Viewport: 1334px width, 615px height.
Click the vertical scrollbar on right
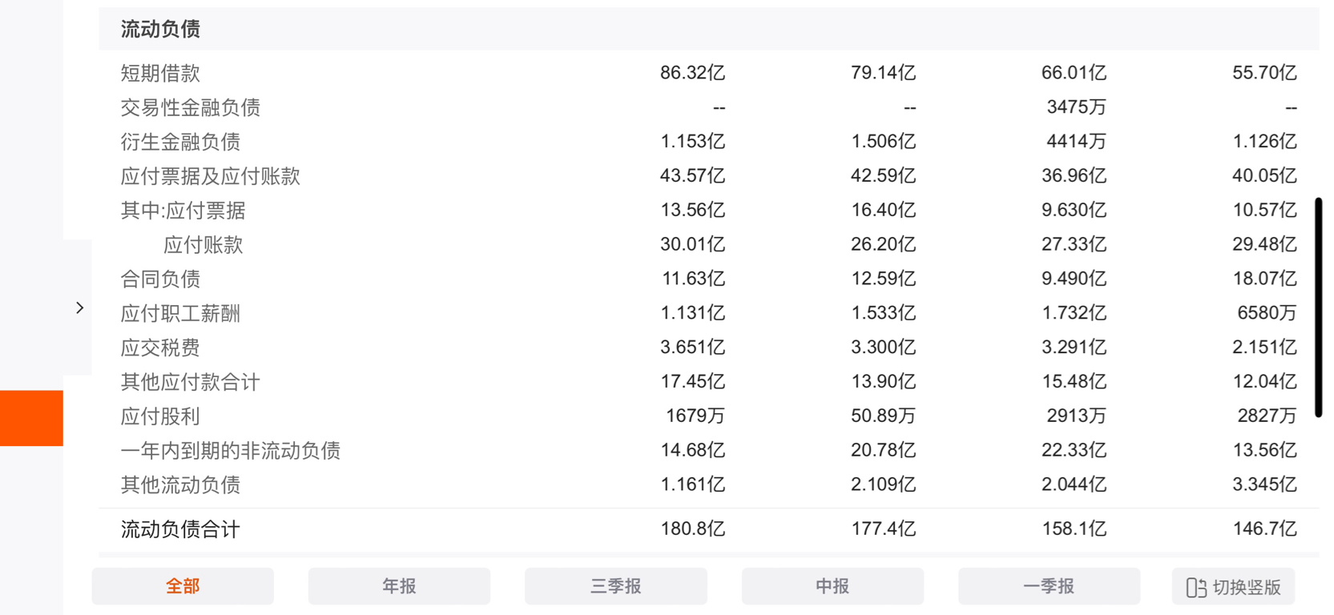tap(1318, 307)
